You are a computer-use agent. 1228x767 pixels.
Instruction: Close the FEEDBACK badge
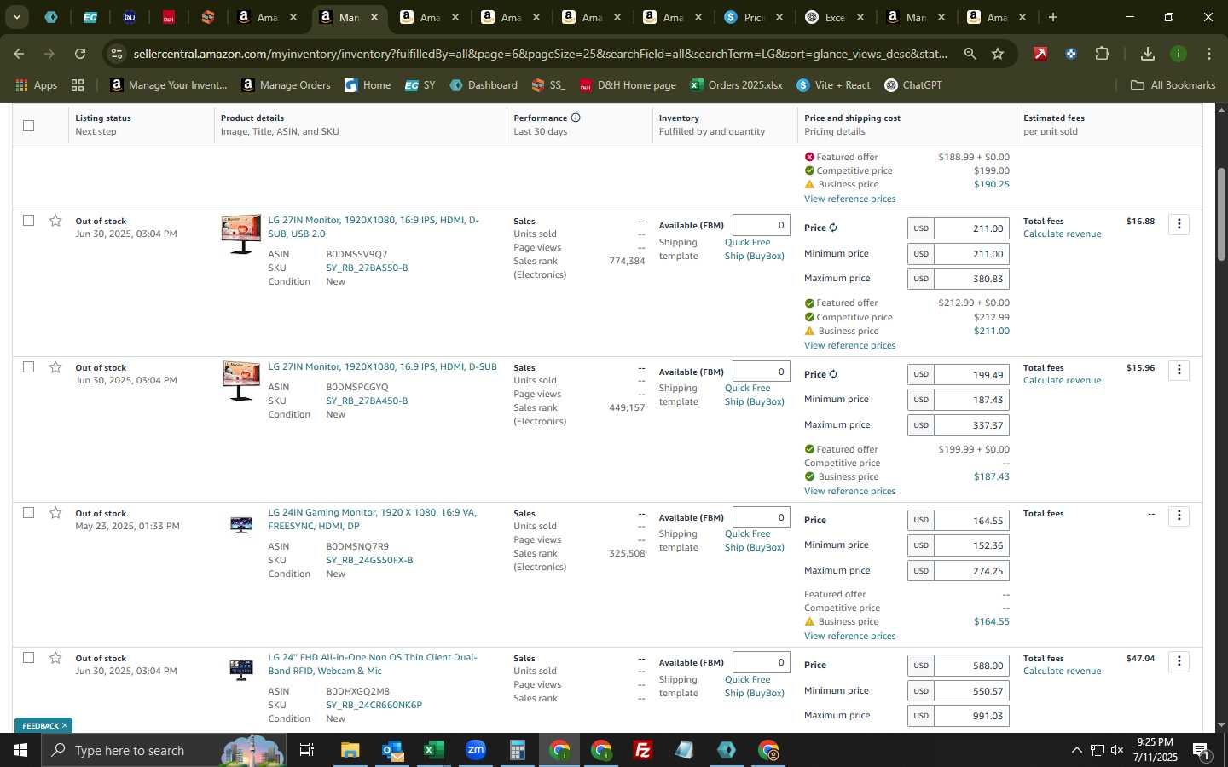(x=64, y=725)
